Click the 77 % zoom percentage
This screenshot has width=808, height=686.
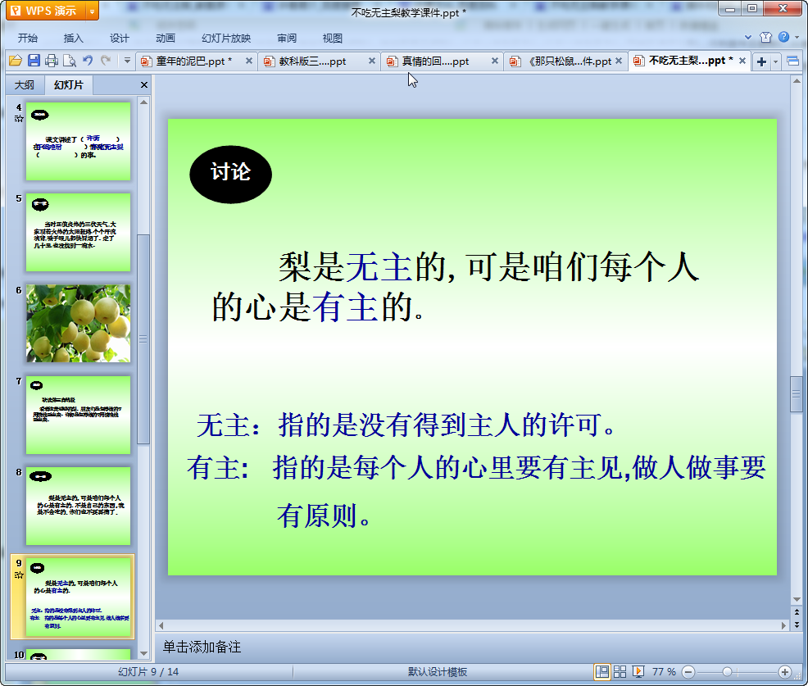coord(664,671)
